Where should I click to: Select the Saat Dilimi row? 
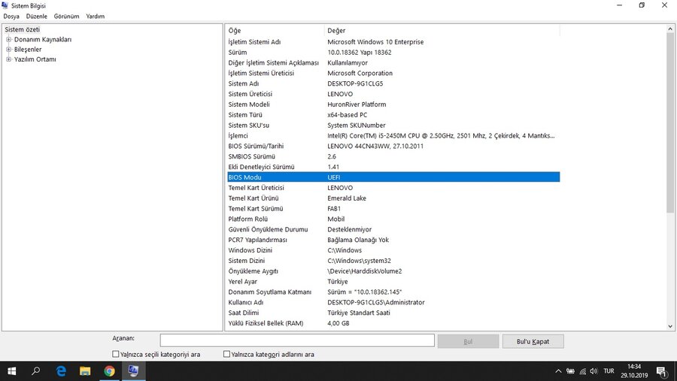pyautogui.click(x=393, y=313)
